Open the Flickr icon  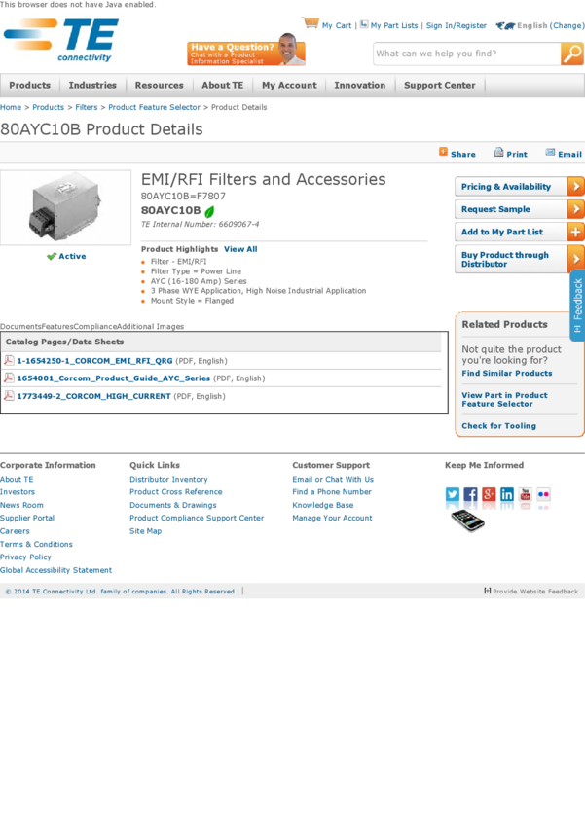tap(543, 494)
